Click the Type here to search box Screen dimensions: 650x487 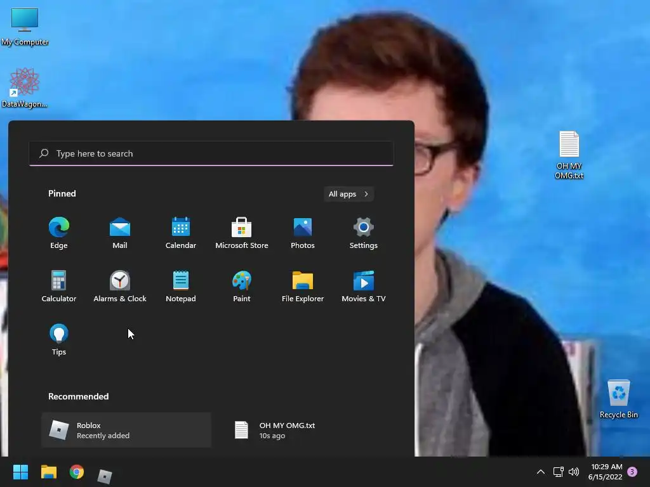[x=211, y=153]
